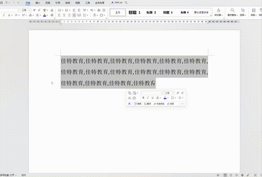Click the WPS AI icon in the floating toolbar
Screen dimensions: 262x177
click(x=130, y=104)
